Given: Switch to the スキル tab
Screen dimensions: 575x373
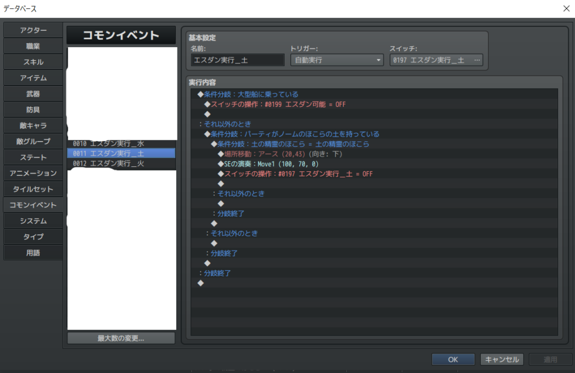Looking at the screenshot, I should coord(33,62).
